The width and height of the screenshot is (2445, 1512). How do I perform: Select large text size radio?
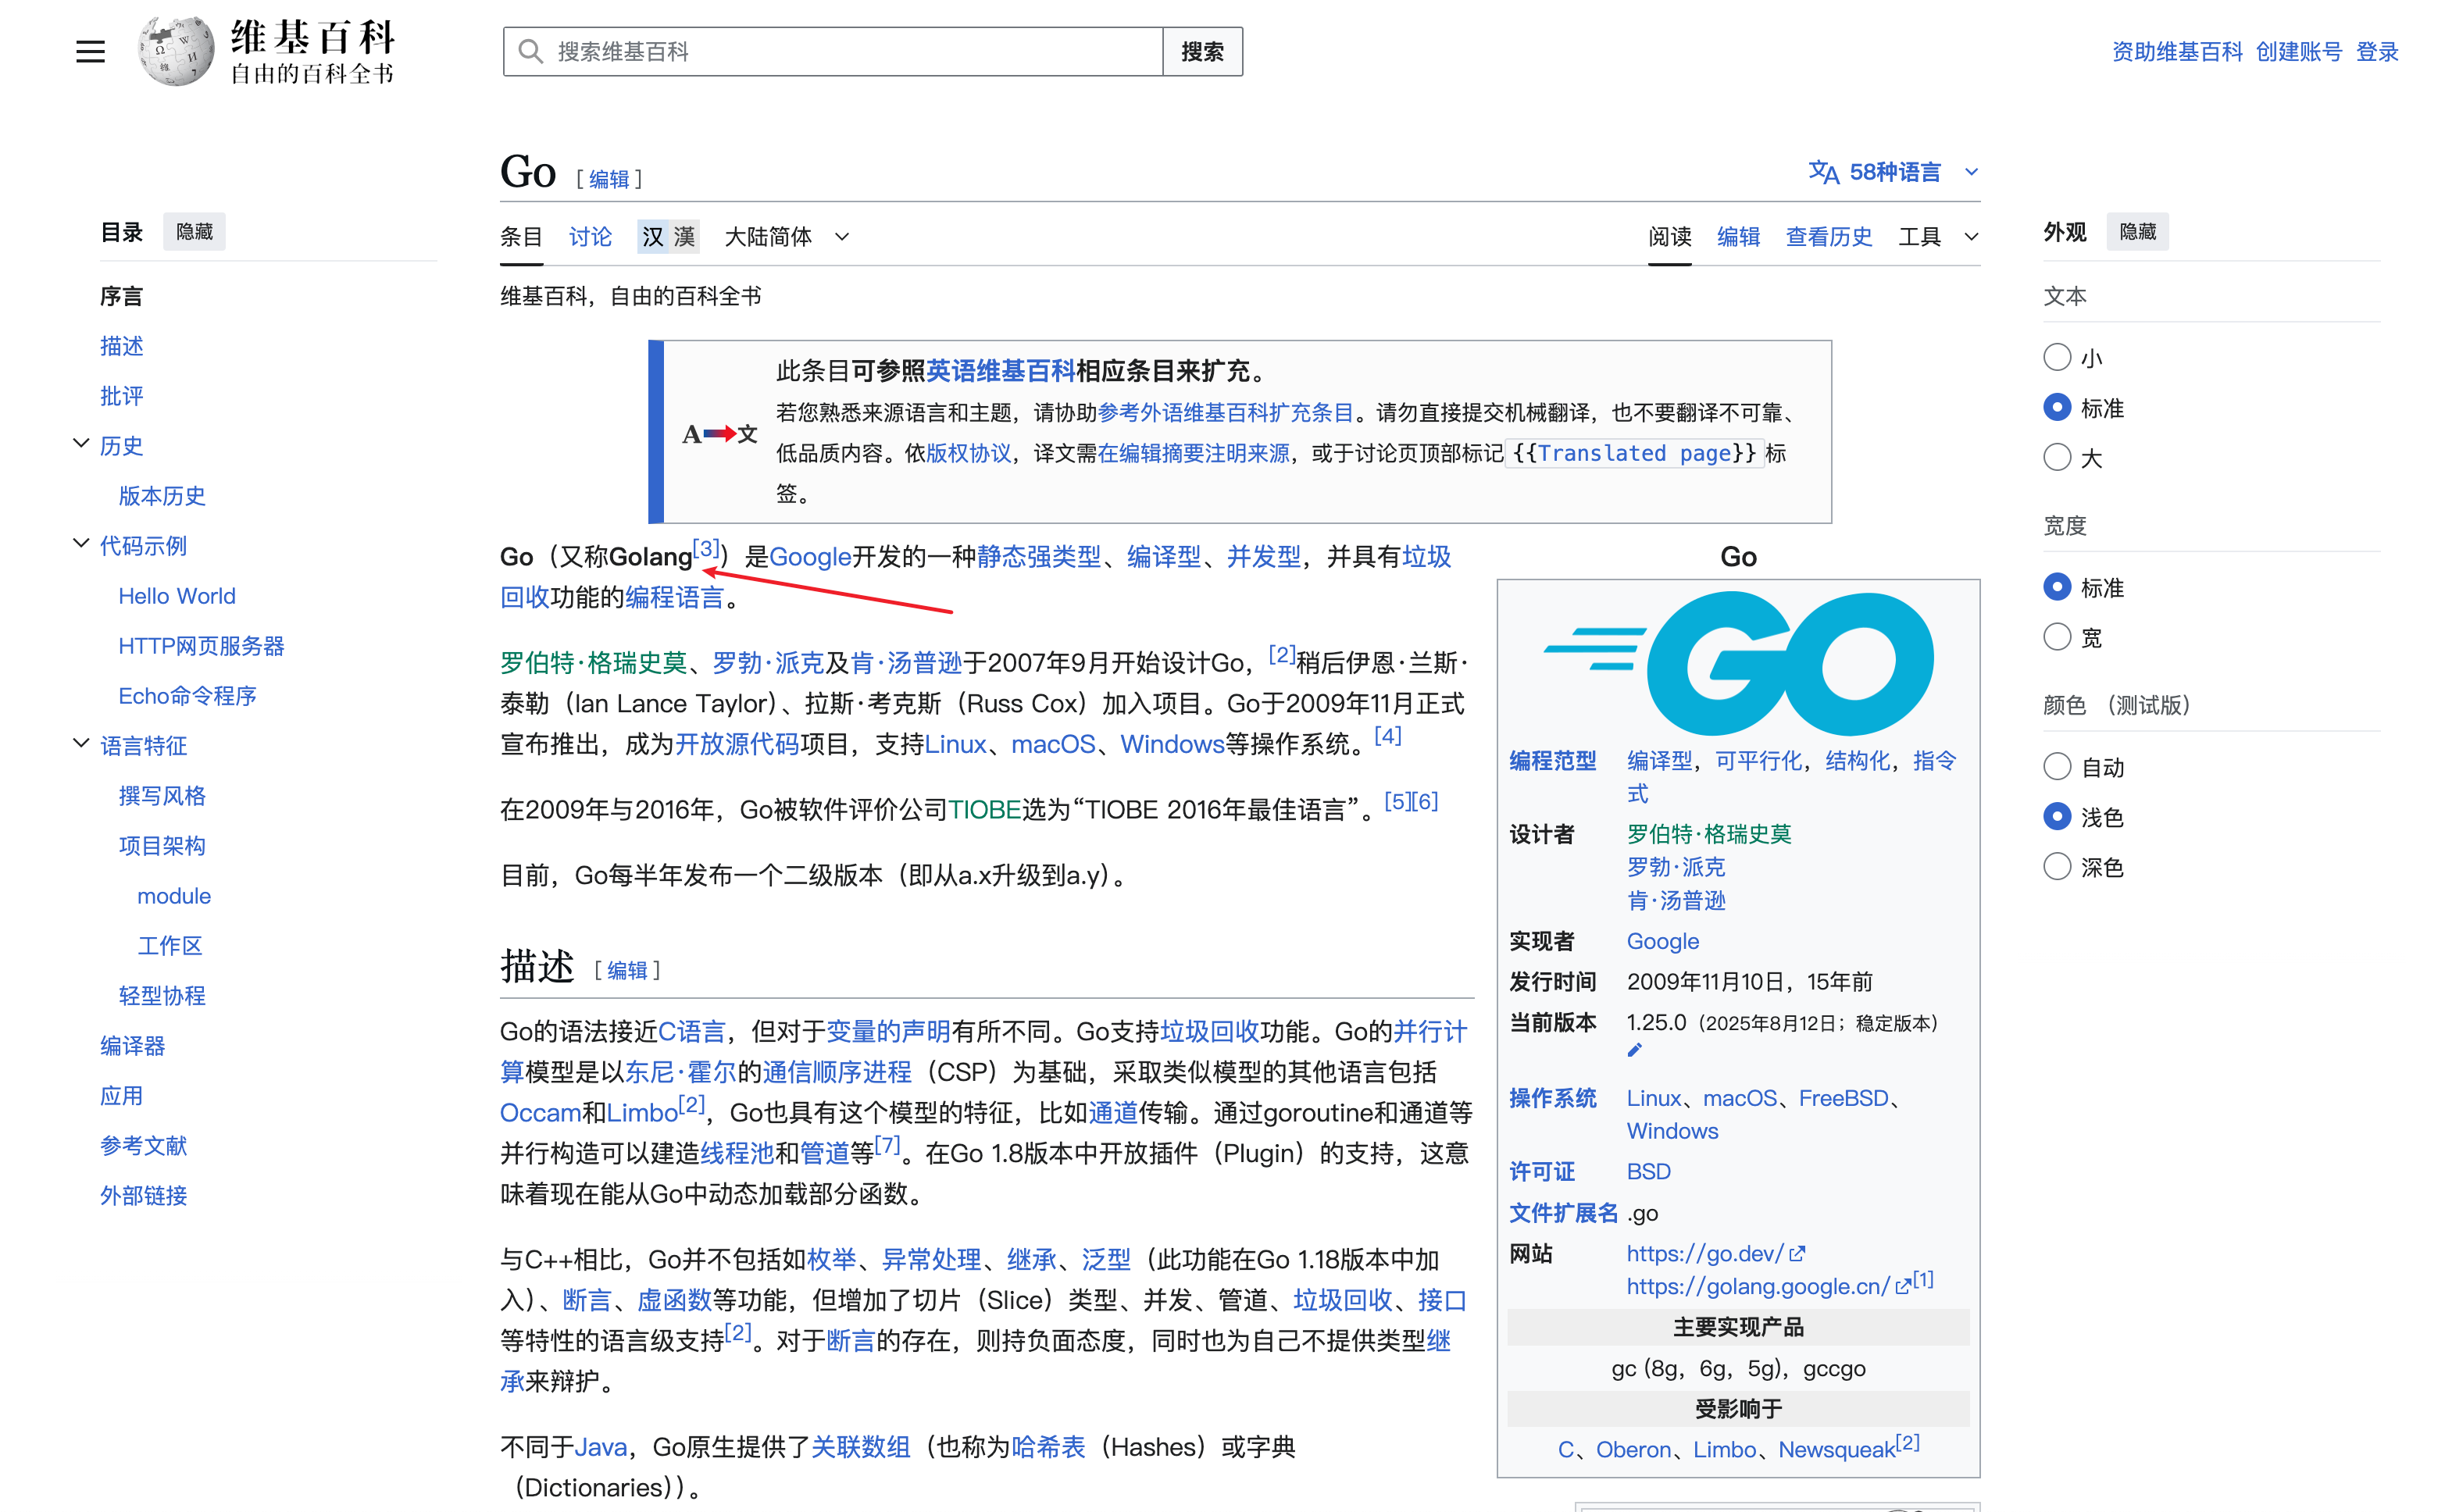pos(2057,457)
